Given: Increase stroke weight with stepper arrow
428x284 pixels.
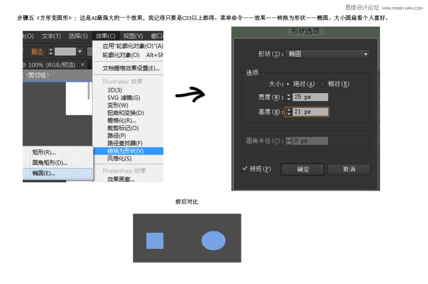Looking at the screenshot, I should tap(51, 49).
